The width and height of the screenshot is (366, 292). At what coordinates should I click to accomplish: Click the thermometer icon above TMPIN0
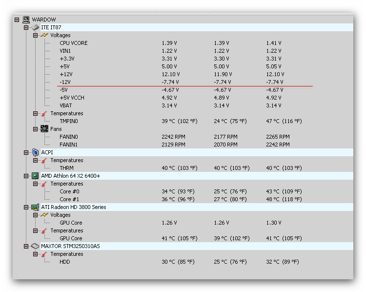coord(44,114)
